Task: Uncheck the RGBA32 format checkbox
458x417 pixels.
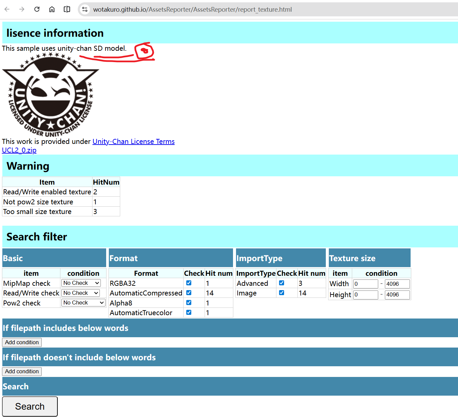Action: coord(189,283)
